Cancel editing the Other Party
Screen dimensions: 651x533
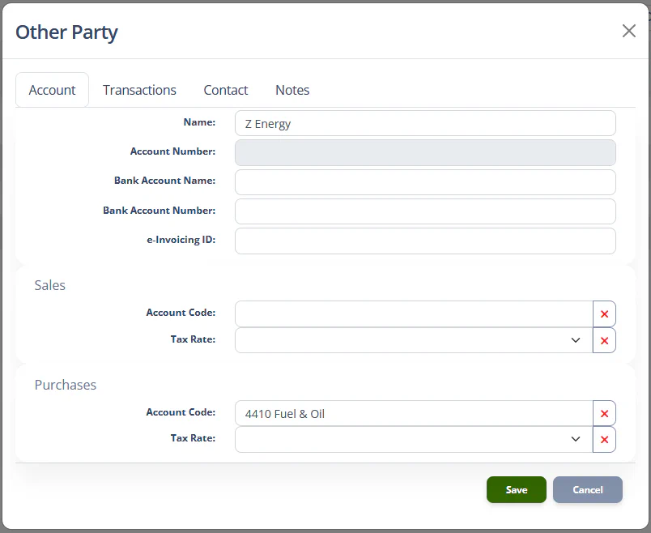tap(588, 489)
